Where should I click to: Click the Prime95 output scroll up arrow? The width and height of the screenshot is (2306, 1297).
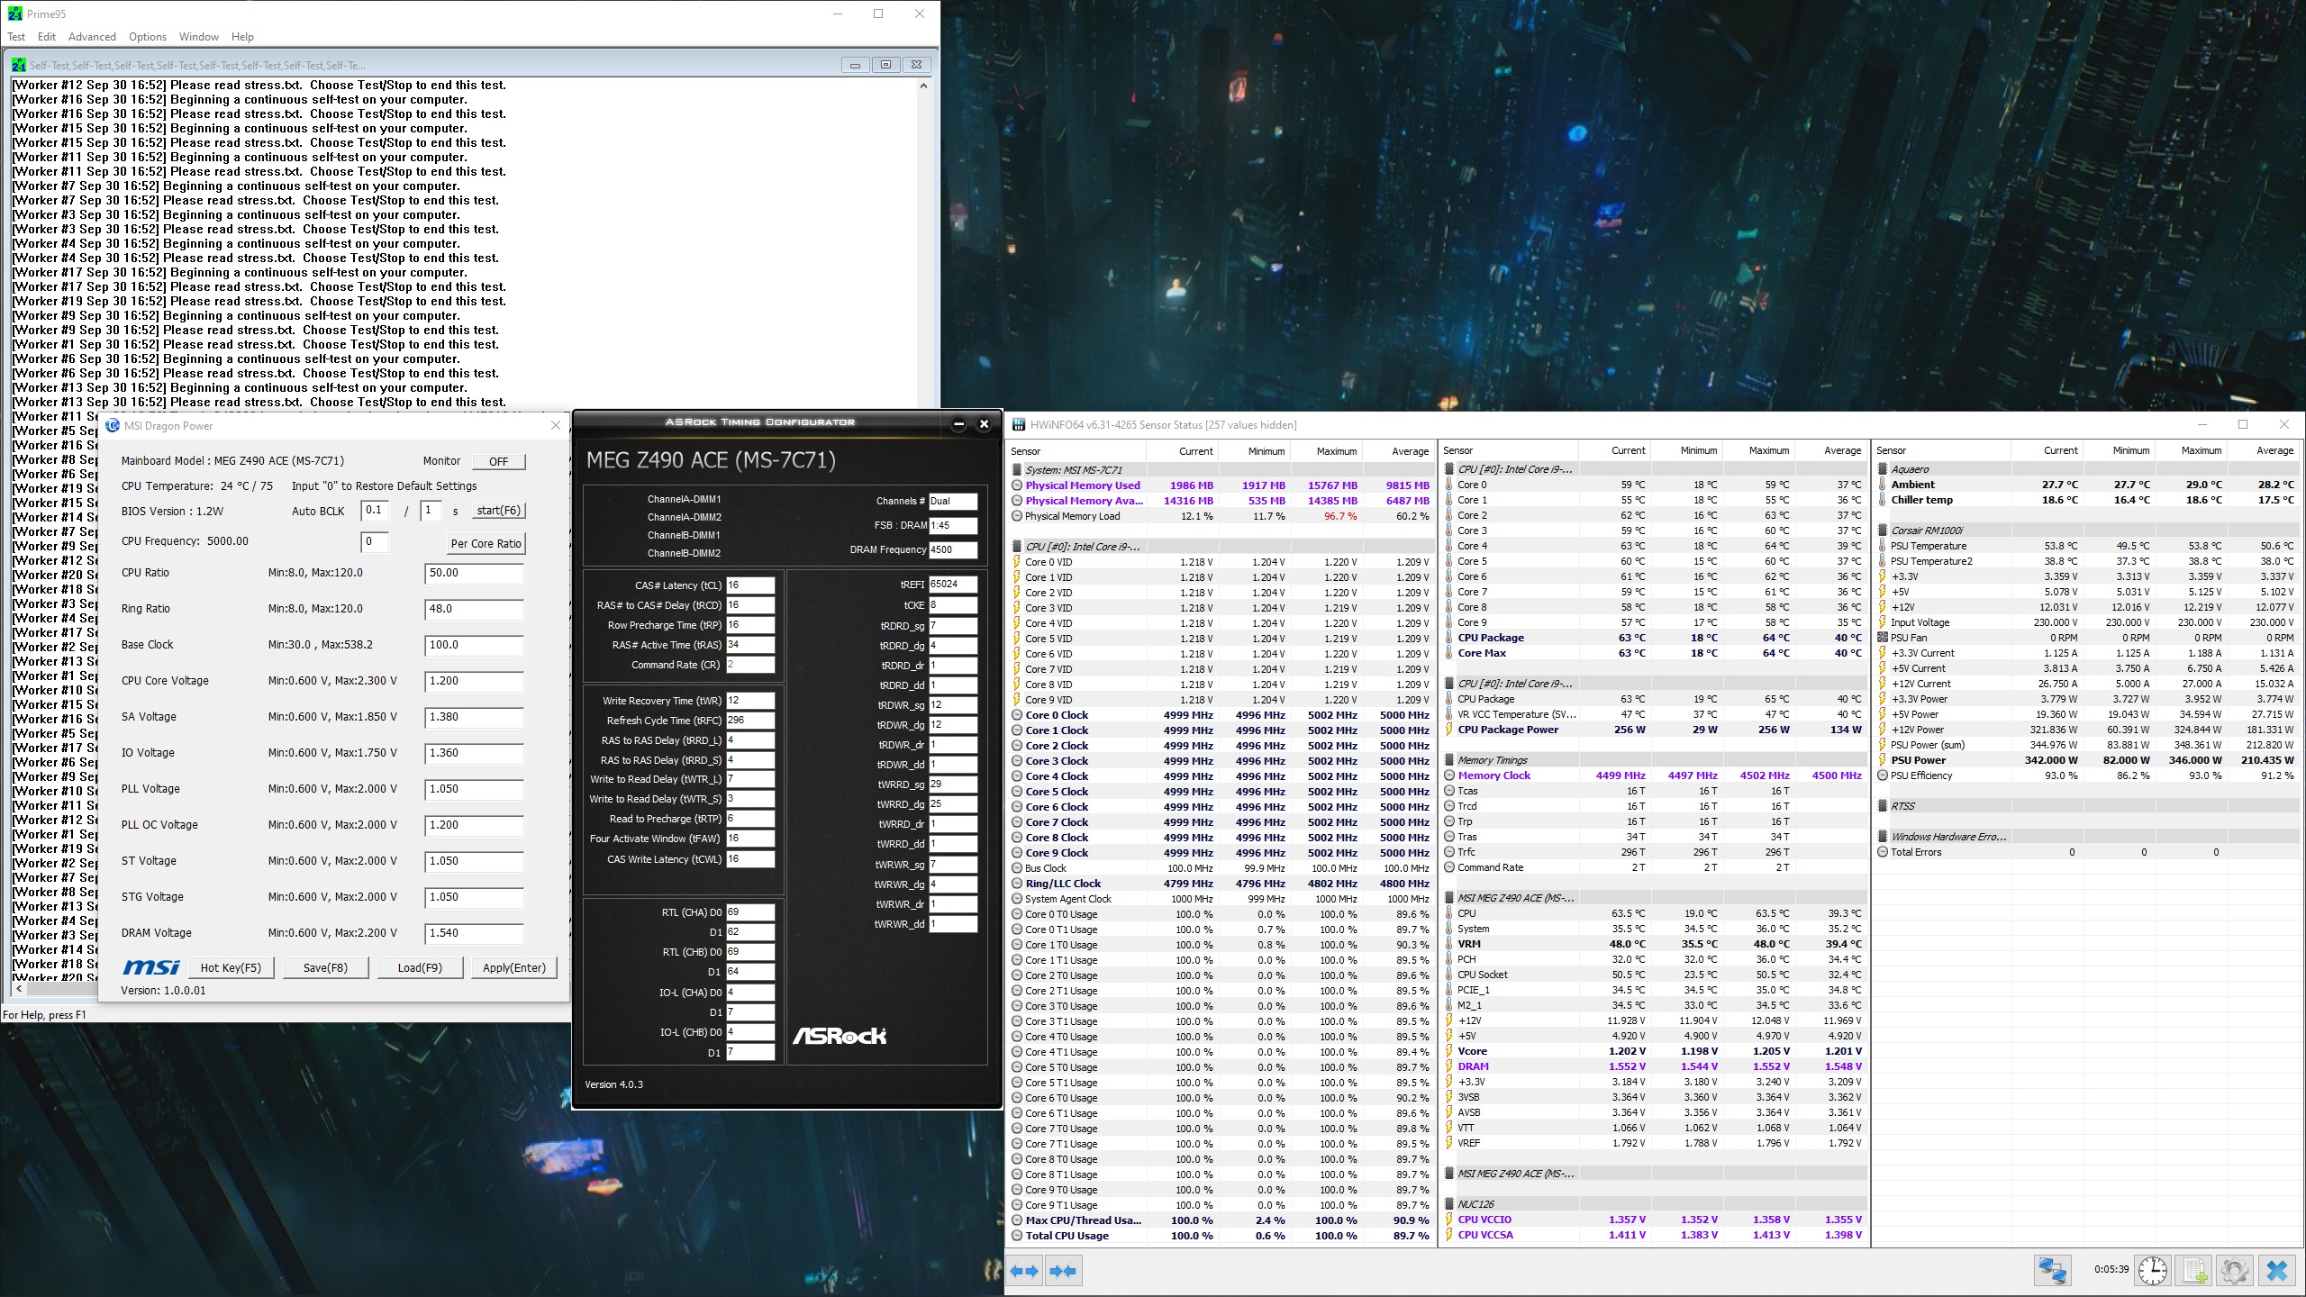tap(923, 86)
